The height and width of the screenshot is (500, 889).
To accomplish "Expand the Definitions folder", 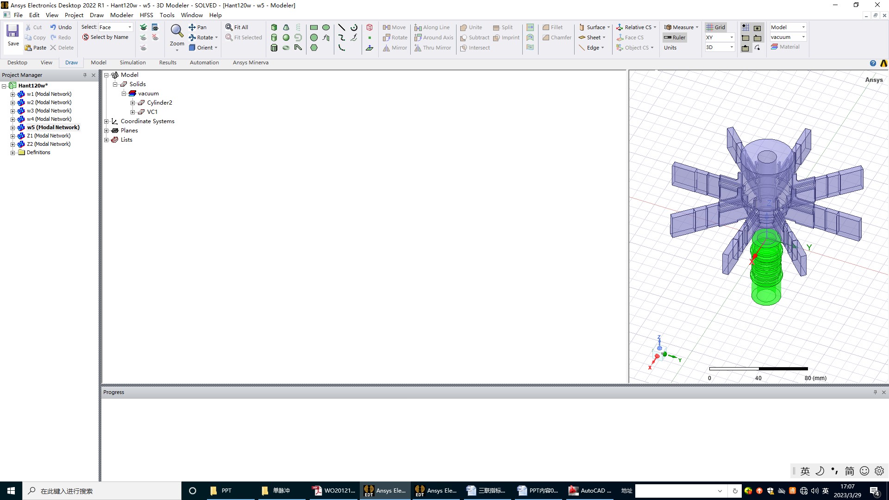I will 13,153.
